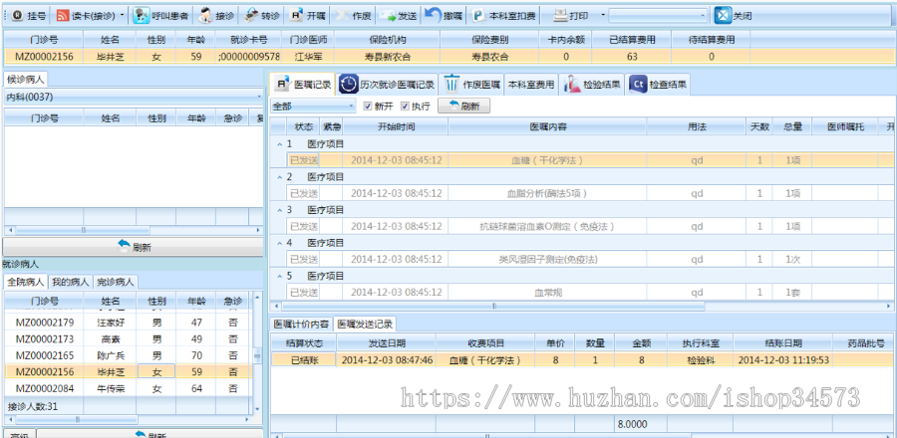Select the 血常规 order row
897x438 pixels.
pyautogui.click(x=589, y=293)
